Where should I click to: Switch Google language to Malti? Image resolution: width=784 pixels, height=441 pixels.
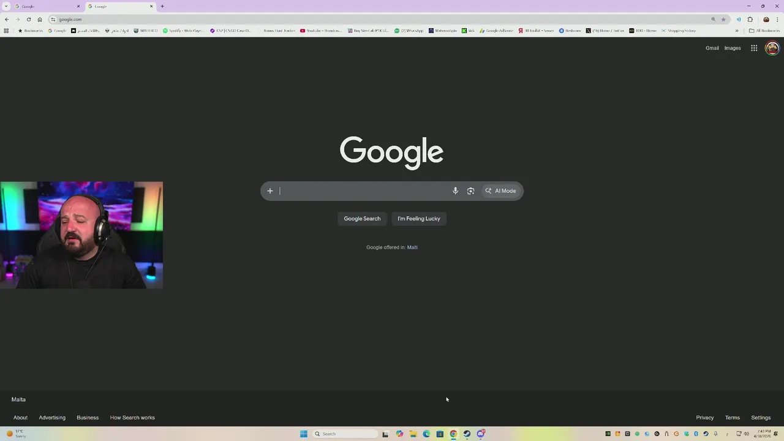click(412, 247)
